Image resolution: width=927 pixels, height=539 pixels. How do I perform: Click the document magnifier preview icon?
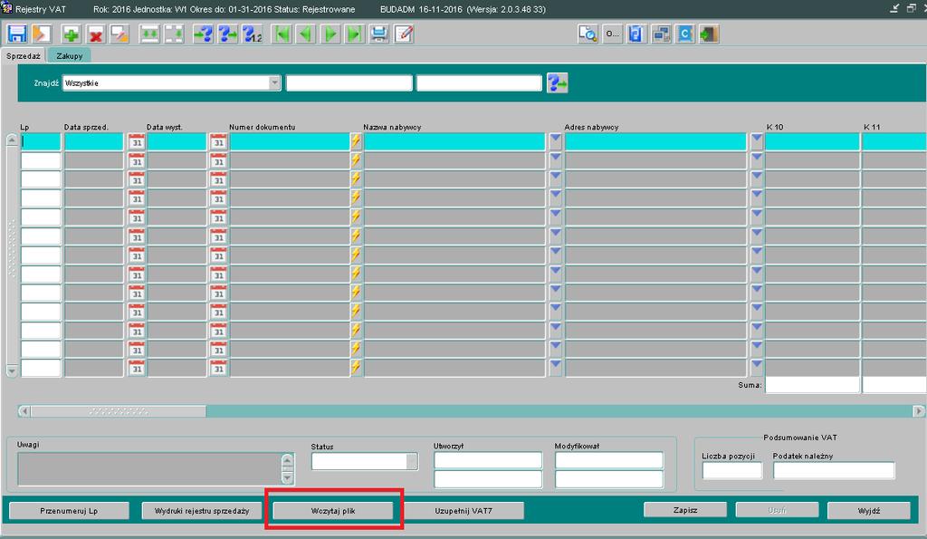(588, 34)
